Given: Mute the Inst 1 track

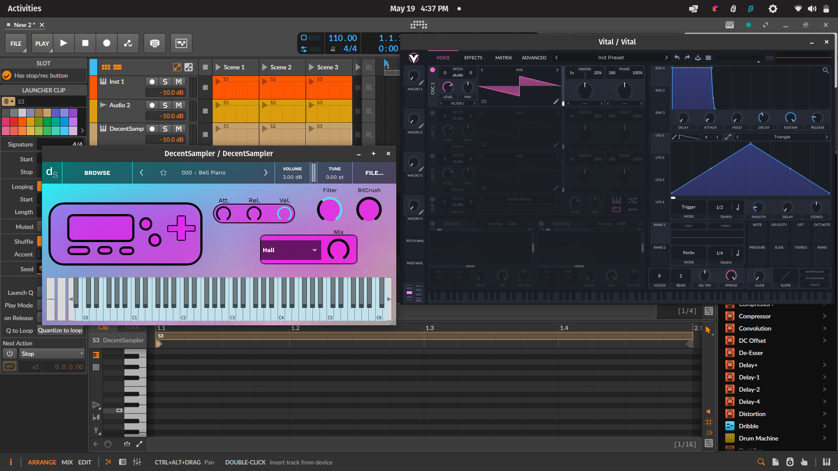Looking at the screenshot, I should point(179,82).
